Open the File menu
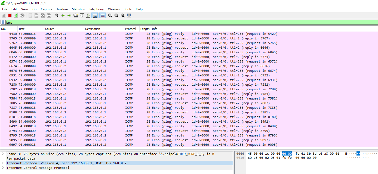The width and height of the screenshot is (378, 174). tap(5, 9)
